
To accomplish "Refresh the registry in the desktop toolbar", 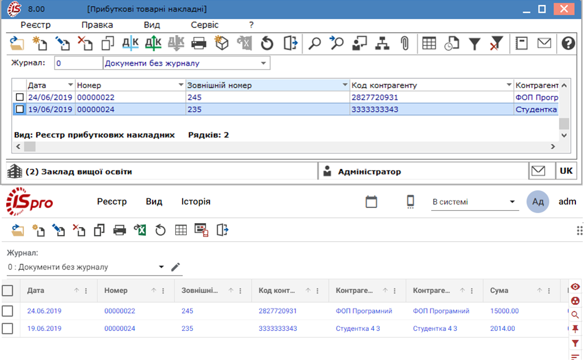I will point(267,43).
